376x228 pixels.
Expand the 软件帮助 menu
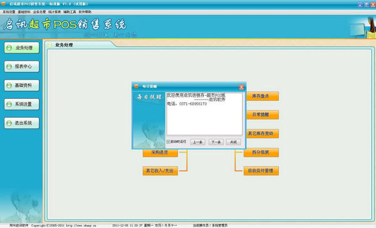(x=85, y=12)
